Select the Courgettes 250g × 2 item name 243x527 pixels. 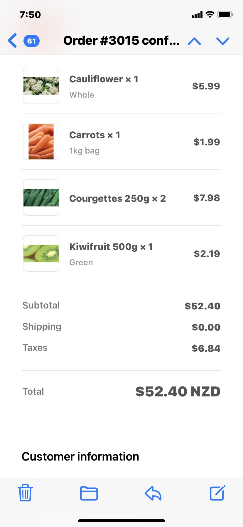coord(118,199)
